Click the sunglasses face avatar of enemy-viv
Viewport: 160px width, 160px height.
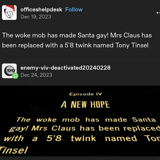(x=9, y=71)
